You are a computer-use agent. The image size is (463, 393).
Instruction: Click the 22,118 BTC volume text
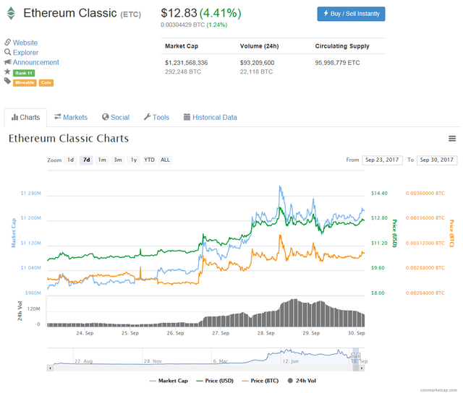click(x=256, y=72)
